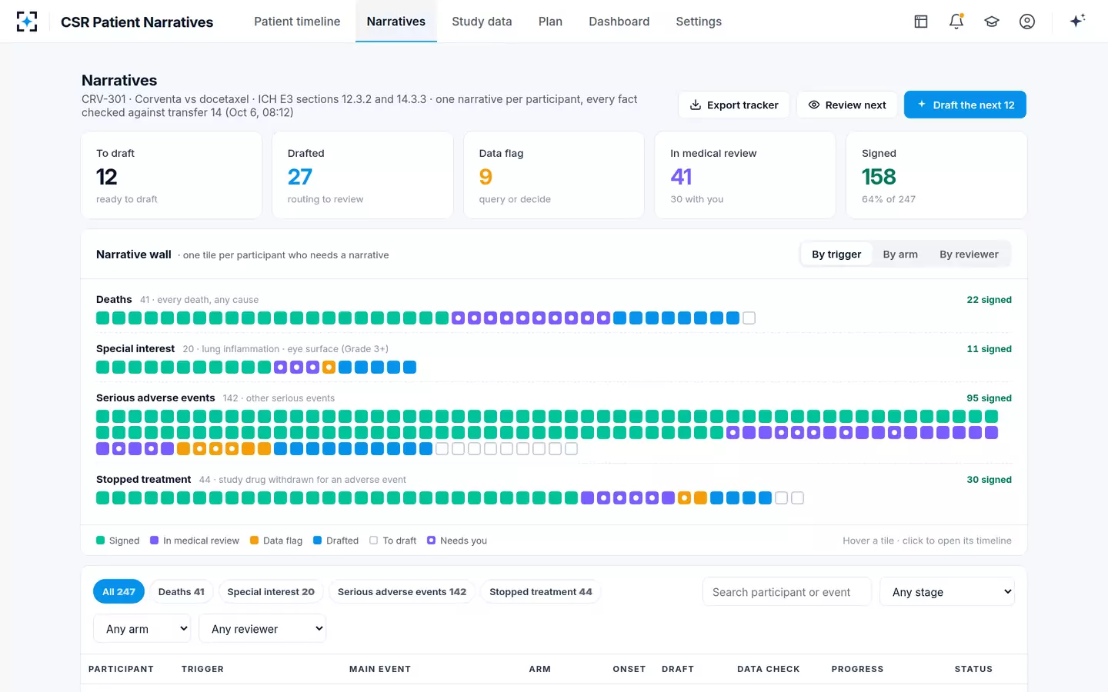This screenshot has height=692, width=1108.
Task: Open the sparkle AI assistant icon
Action: point(1077,21)
